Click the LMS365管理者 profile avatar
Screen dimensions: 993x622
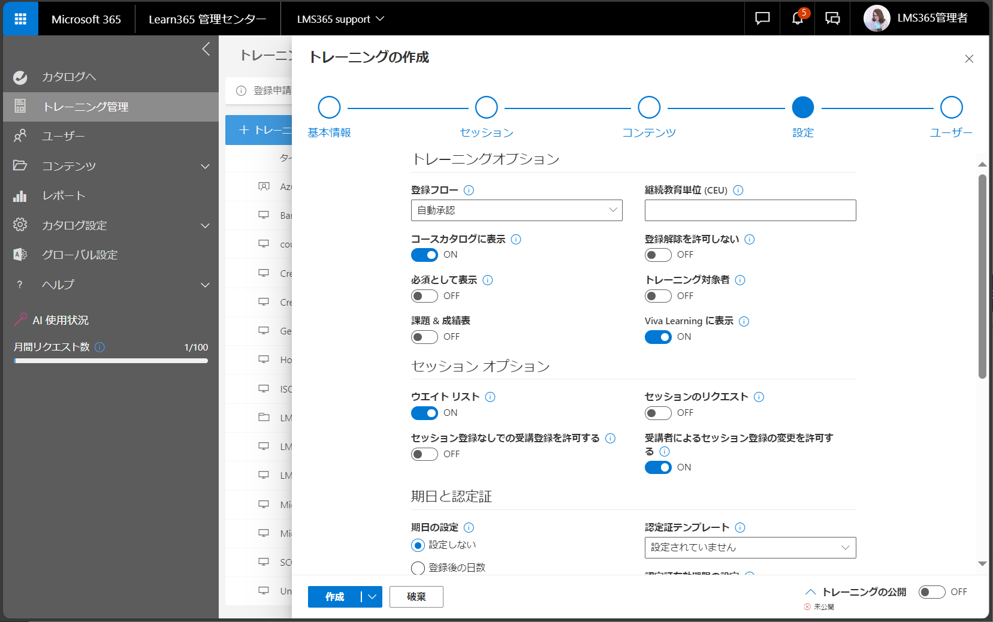coord(876,19)
